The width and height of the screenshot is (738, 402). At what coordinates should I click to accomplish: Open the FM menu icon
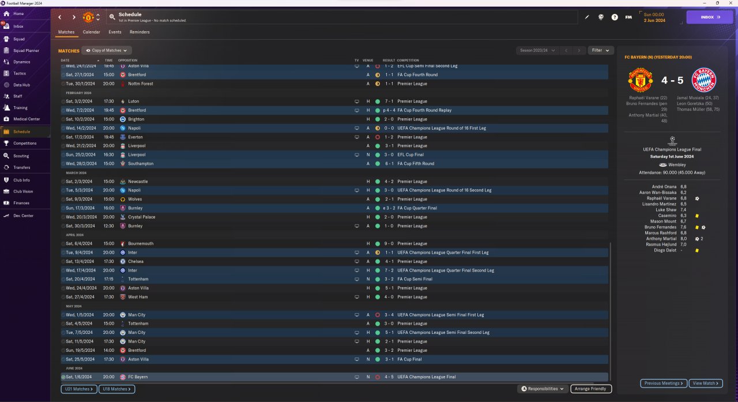628,17
